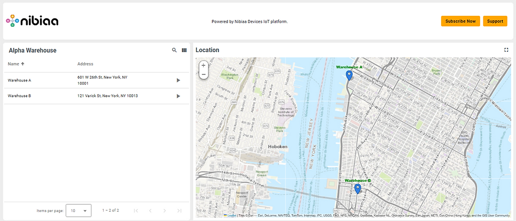Open search in Alpha Warehouse panel
This screenshot has width=516, height=221.
[174, 50]
